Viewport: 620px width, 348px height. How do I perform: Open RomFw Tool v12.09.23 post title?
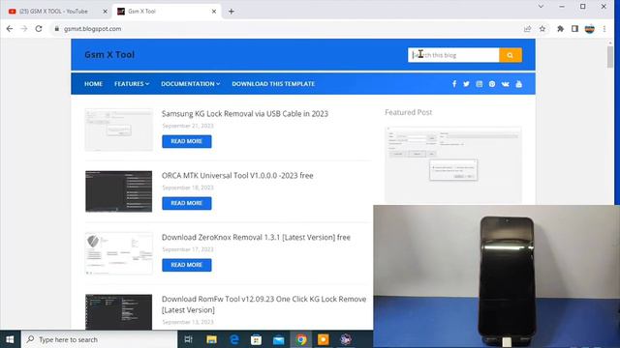point(263,304)
